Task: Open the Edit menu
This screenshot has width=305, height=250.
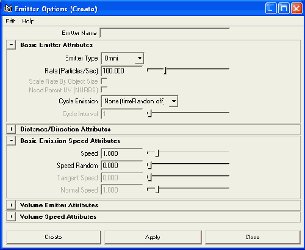Action: pyautogui.click(x=10, y=21)
